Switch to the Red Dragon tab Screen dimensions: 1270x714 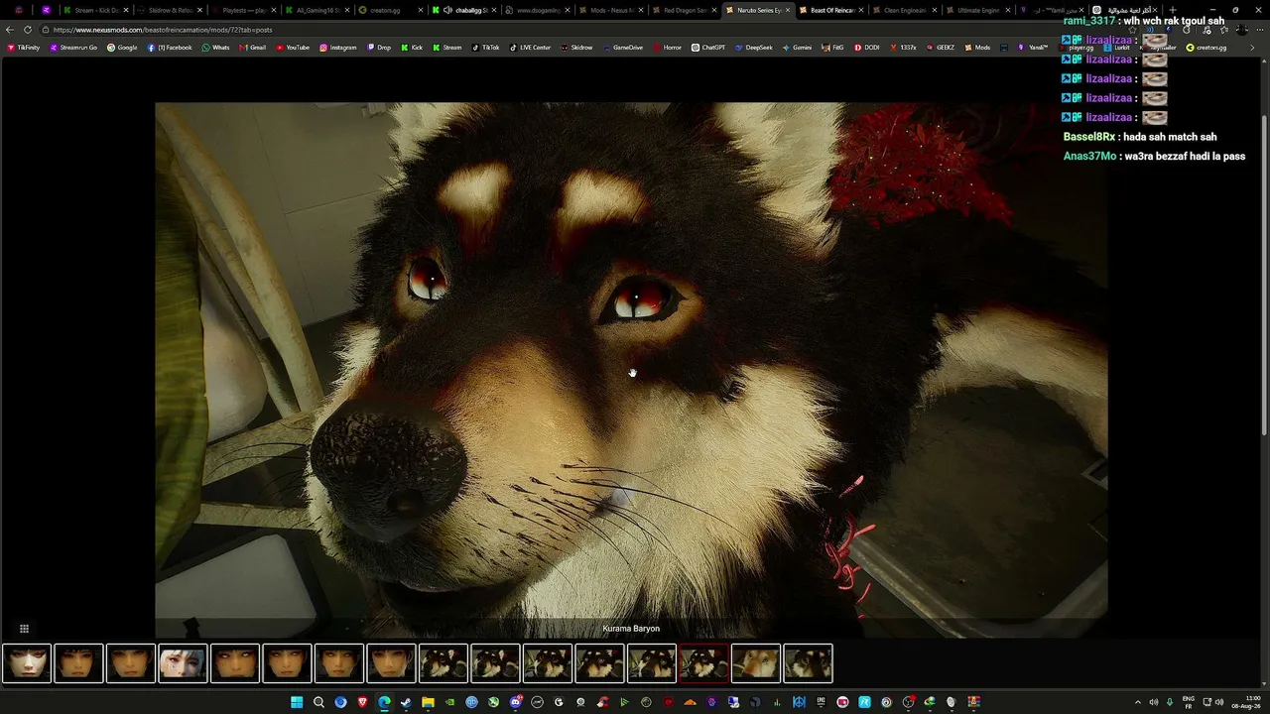685,10
